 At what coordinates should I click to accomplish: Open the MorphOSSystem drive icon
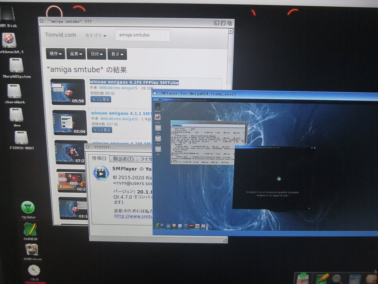coord(16,65)
